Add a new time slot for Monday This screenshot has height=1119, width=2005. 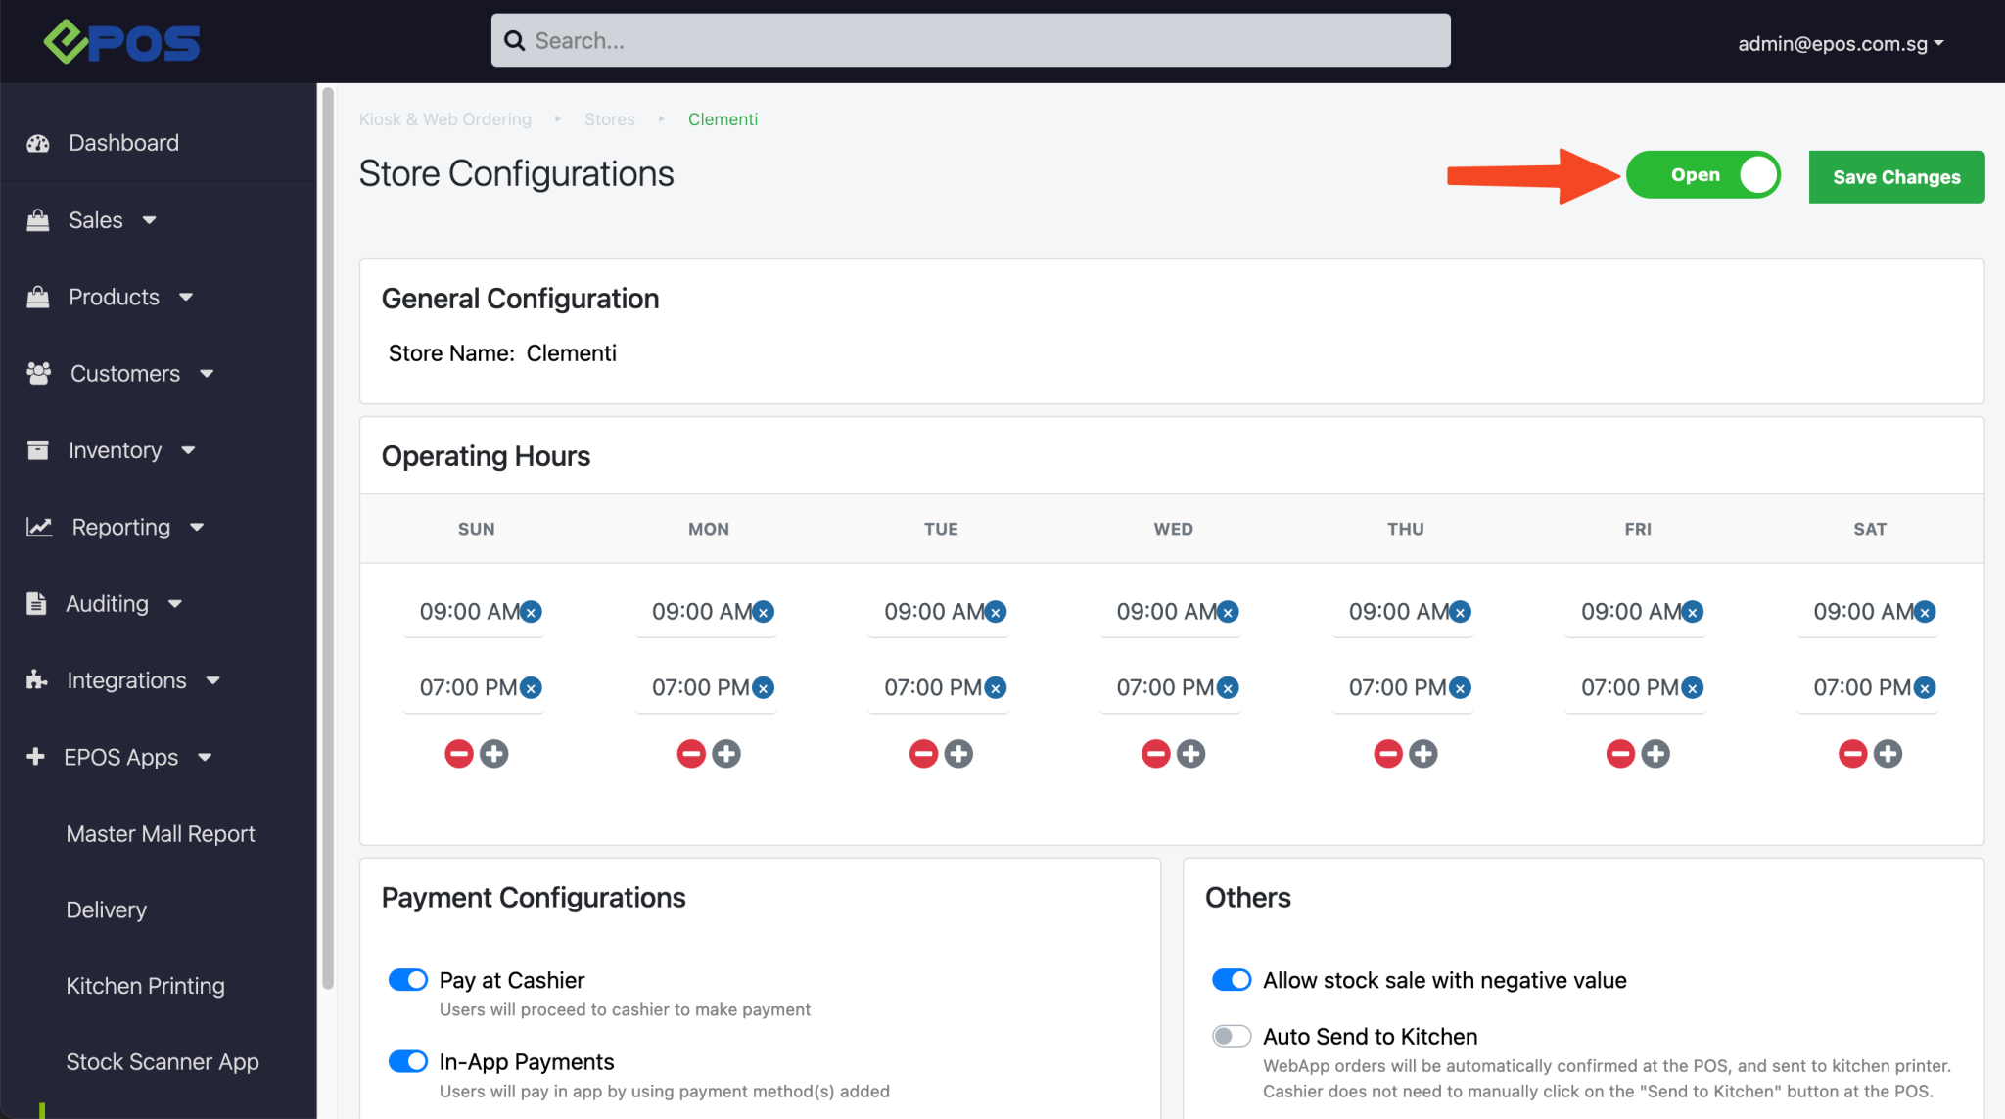(725, 753)
